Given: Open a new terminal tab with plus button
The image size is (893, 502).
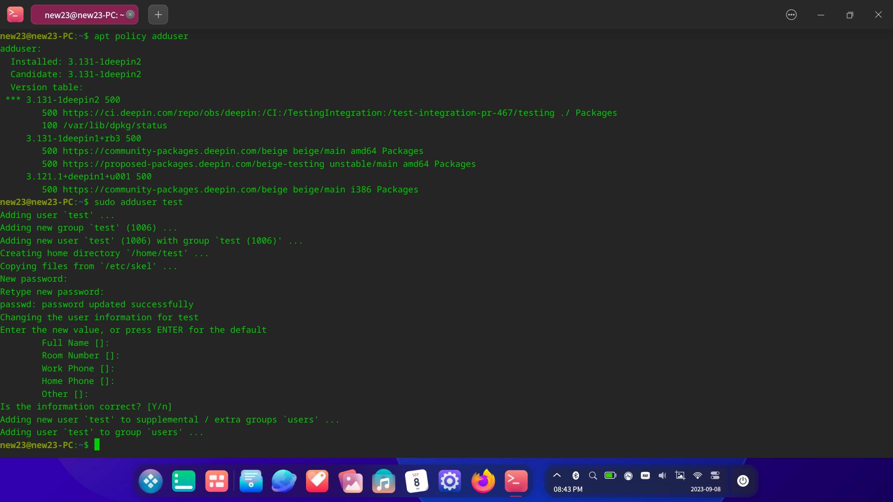Looking at the screenshot, I should coord(158,14).
